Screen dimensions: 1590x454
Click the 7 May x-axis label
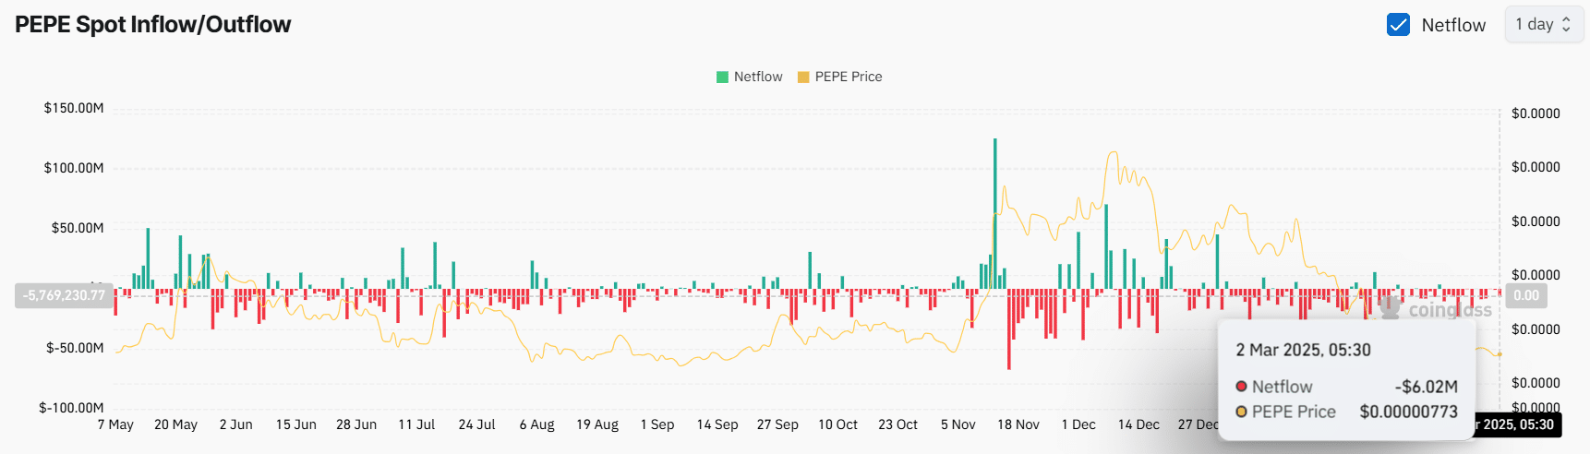(115, 424)
